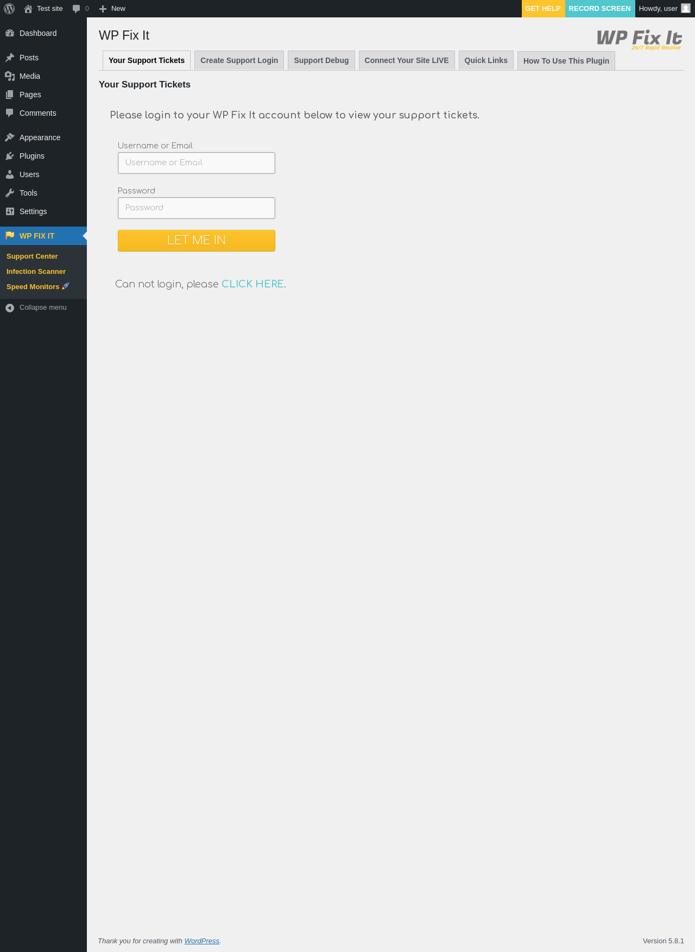Open the Test site home icon
This screenshot has width=695, height=952.
(28, 9)
